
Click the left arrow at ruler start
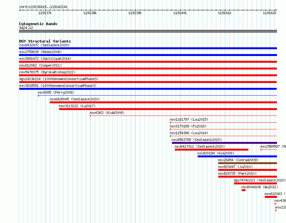[x=20, y=10]
